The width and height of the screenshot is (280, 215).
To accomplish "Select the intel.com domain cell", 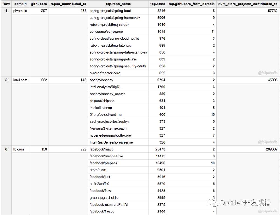I will click(20, 80).
